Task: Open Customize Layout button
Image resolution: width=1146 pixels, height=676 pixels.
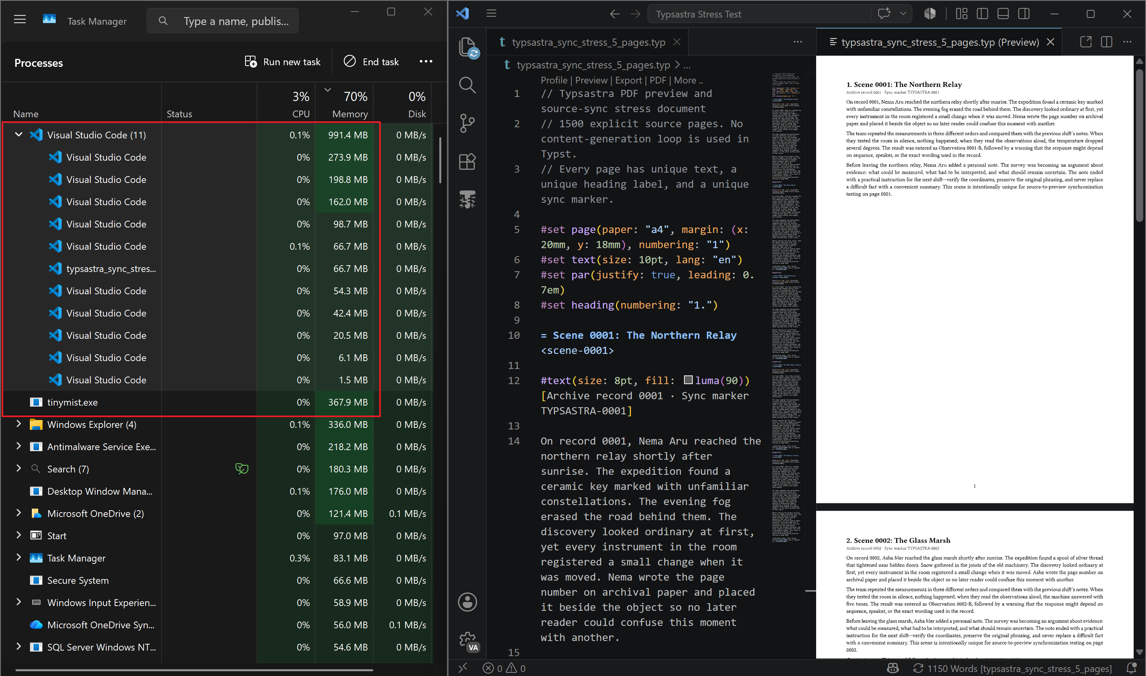Action: [x=962, y=14]
